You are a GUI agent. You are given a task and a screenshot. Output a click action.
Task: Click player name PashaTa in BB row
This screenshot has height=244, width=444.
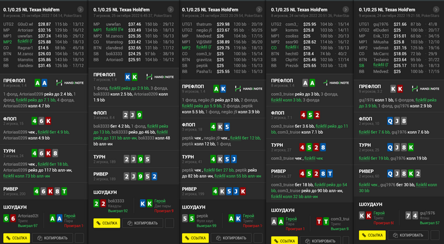(204, 72)
